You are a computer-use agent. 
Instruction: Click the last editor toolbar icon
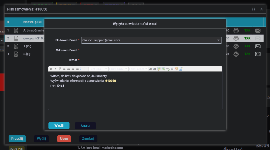tap(181, 69)
